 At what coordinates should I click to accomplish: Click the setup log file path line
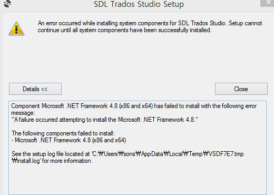point(128,154)
